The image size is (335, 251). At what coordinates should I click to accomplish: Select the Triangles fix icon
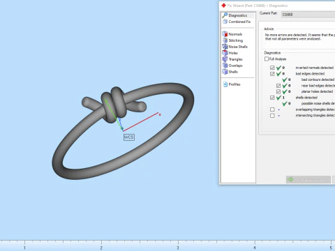225,59
